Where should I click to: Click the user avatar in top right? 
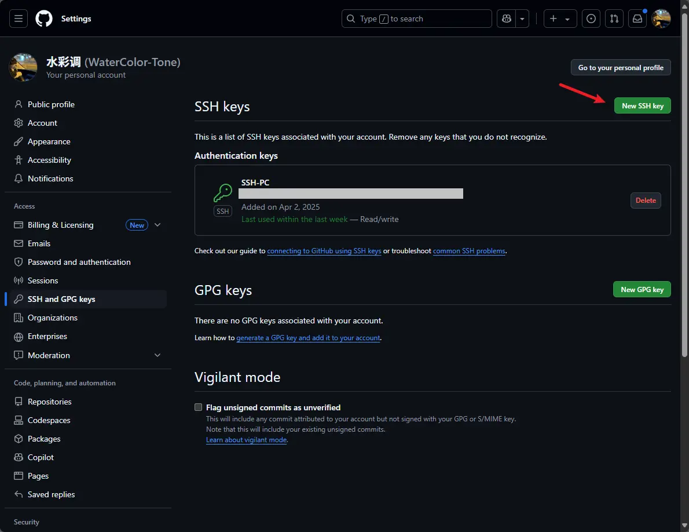point(661,19)
